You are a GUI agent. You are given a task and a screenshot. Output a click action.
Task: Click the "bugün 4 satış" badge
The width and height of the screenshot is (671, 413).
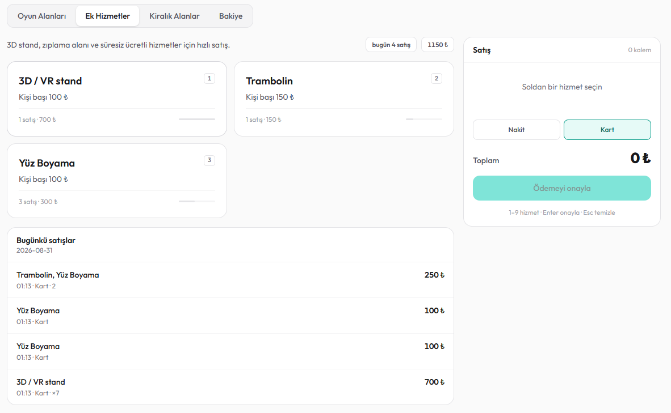391,45
